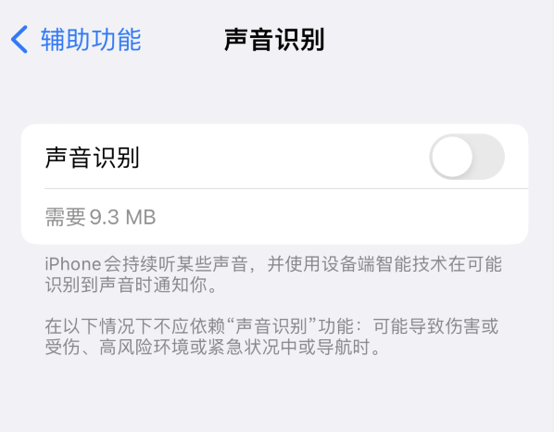This screenshot has height=432, width=554.
Task: Click the line 受伤、高风险环境或紧急状况
Action: 212,347
